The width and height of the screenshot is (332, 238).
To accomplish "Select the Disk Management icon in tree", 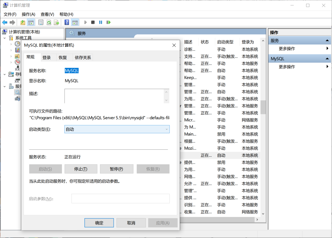I will (18, 80).
